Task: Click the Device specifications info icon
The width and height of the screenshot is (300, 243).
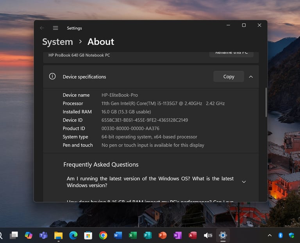Action: coord(52,77)
